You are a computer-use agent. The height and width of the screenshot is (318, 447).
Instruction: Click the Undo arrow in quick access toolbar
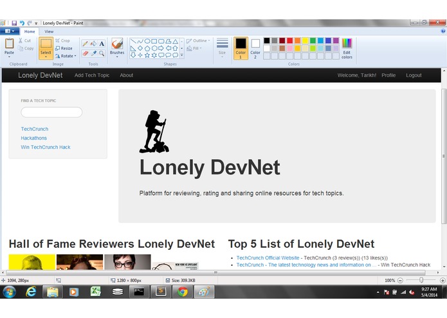tap(22, 23)
